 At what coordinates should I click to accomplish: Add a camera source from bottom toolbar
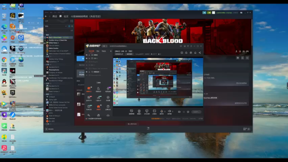(x=139, y=112)
